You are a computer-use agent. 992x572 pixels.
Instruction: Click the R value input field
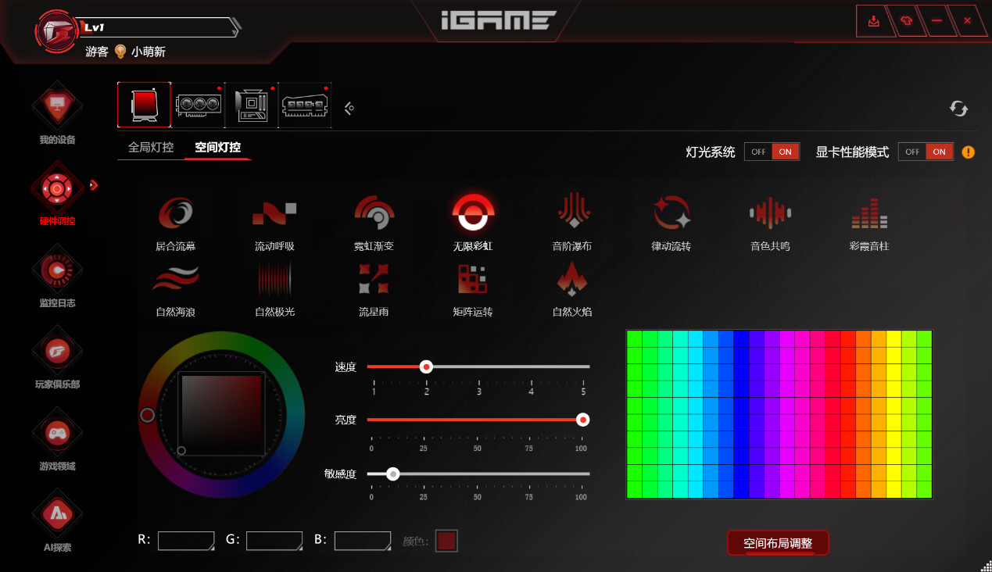(186, 540)
